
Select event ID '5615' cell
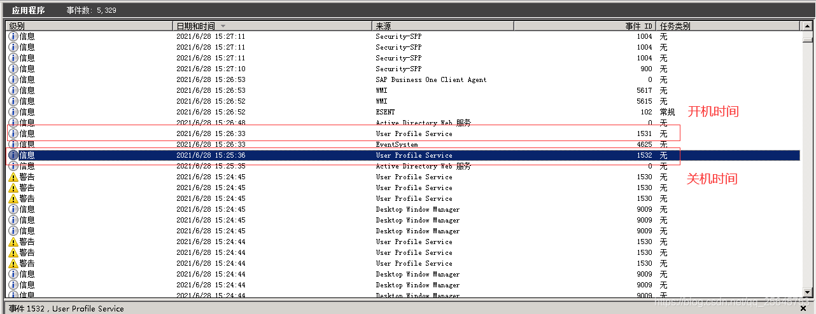pos(644,101)
